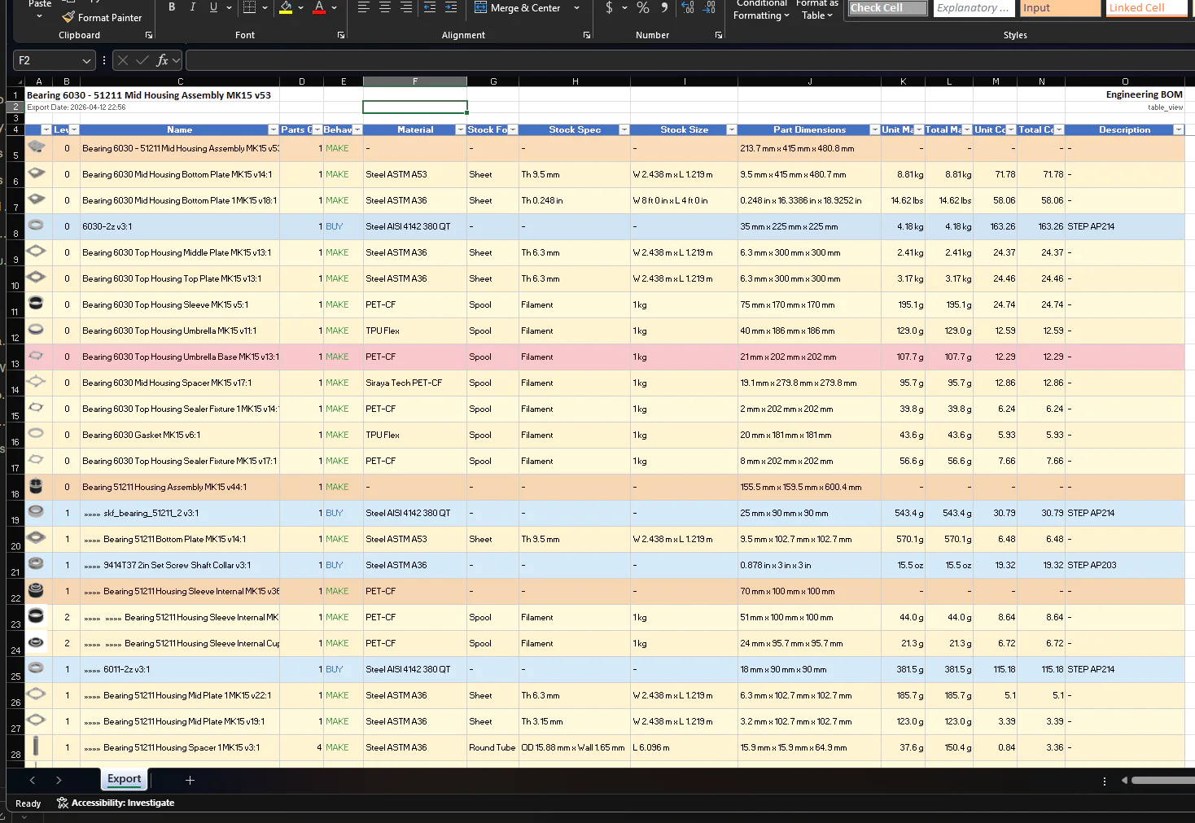The image size is (1195, 823).
Task: Apply percent style number format
Action: (643, 7)
